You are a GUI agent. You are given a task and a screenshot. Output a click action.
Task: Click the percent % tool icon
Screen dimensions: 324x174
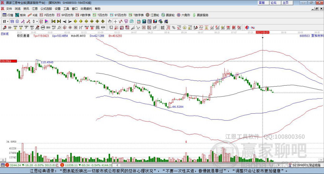tap(174, 27)
